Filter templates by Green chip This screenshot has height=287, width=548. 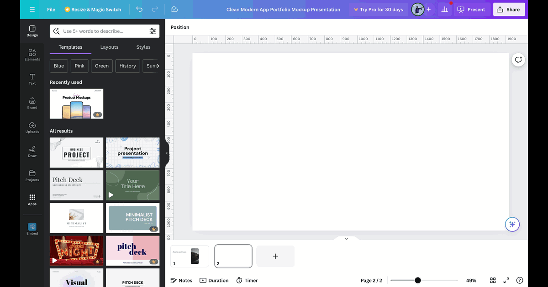coord(102,66)
